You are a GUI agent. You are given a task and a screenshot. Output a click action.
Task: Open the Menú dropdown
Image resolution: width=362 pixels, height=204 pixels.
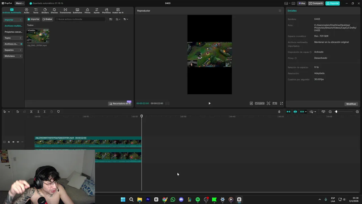(20, 3)
